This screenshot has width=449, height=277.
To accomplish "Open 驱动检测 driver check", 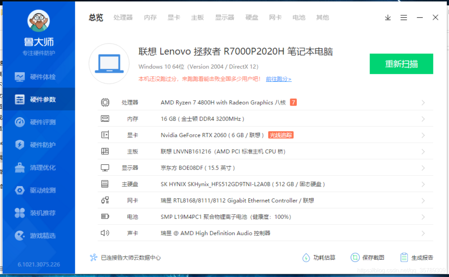I will point(38,190).
